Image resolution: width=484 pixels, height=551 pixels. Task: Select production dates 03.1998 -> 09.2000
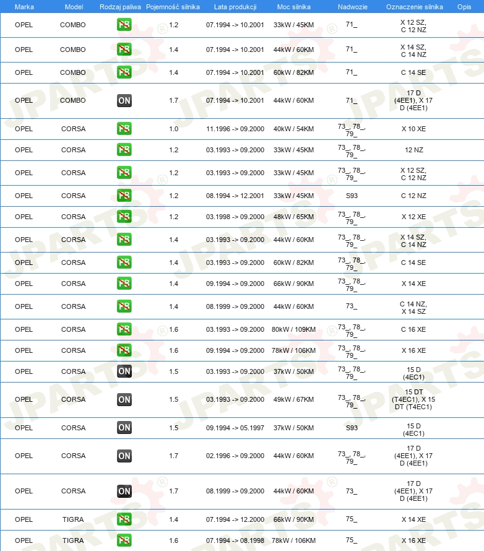[x=235, y=217]
